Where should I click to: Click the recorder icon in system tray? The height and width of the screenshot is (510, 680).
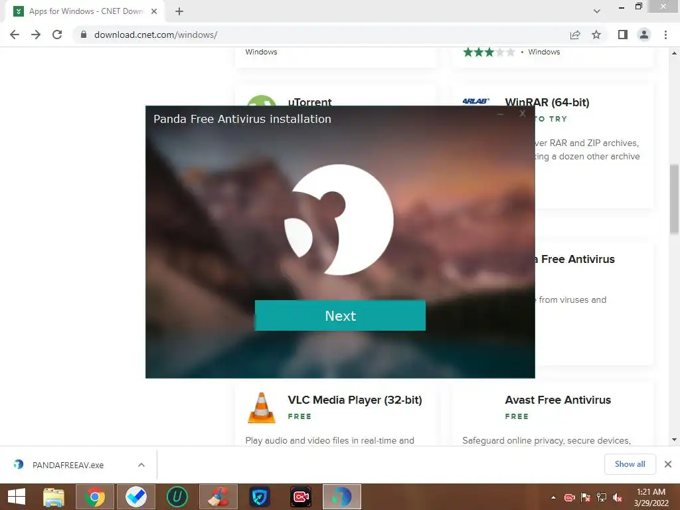pyautogui.click(x=569, y=497)
